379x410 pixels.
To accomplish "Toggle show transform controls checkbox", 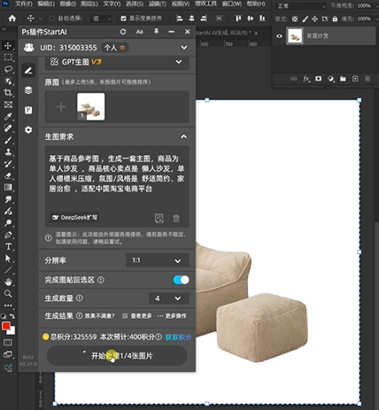I will coord(124,19).
